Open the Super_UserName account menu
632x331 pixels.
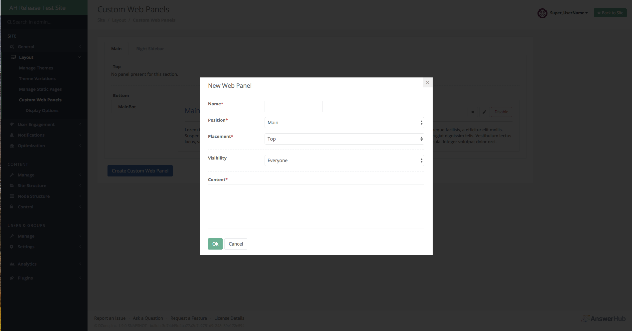[569, 13]
